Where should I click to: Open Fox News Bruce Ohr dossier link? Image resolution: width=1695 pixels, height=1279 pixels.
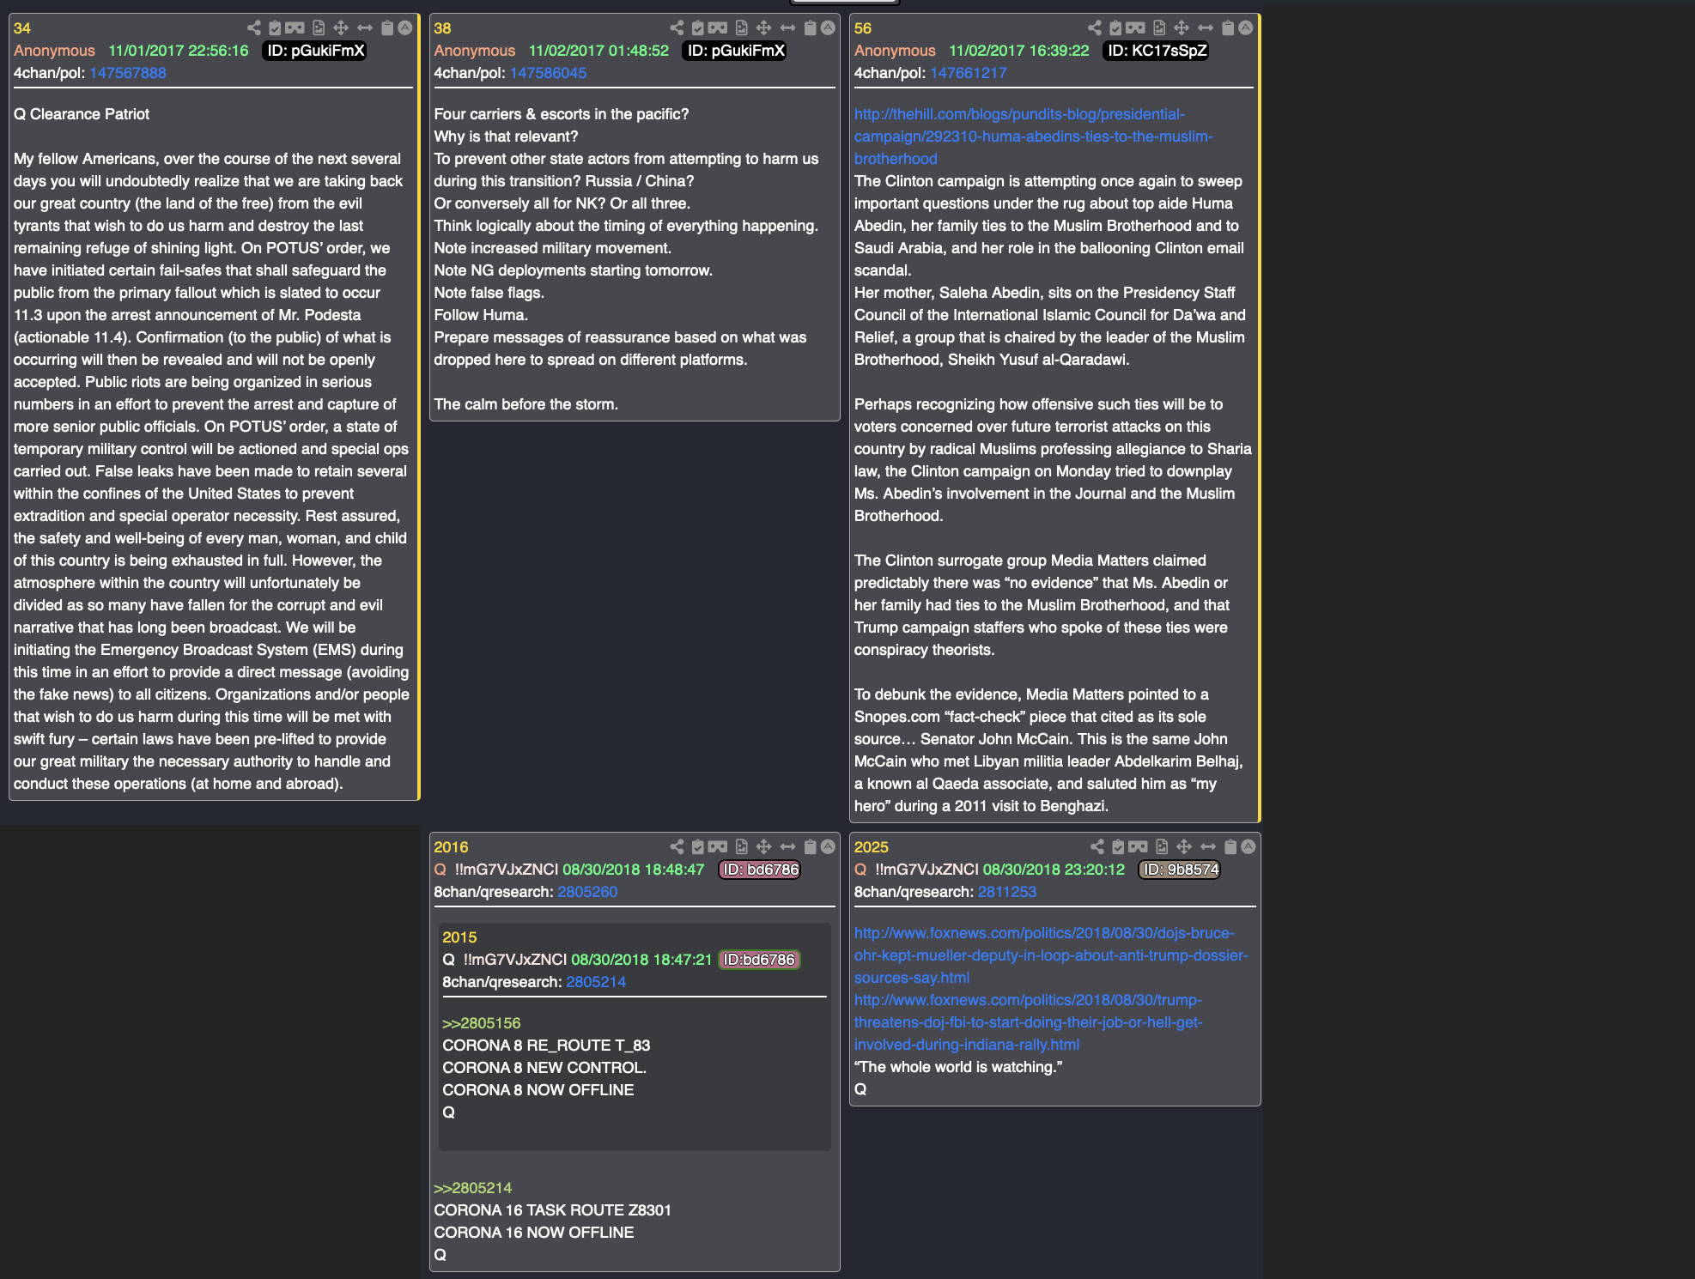1051,955
